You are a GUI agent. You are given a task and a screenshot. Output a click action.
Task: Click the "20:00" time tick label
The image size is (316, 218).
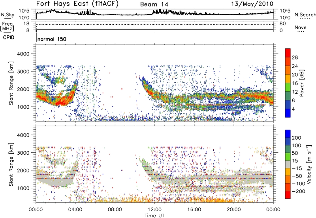click(233, 210)
